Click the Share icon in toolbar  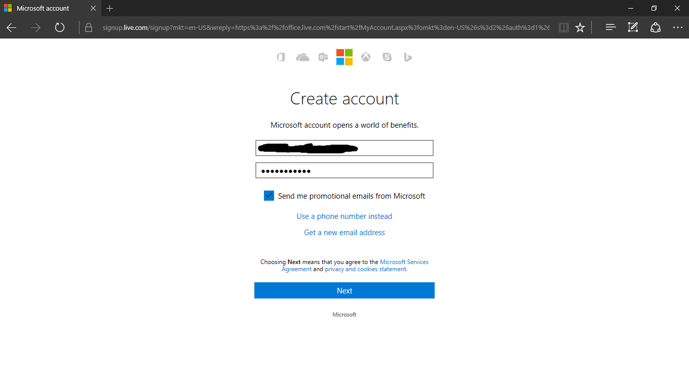point(656,27)
